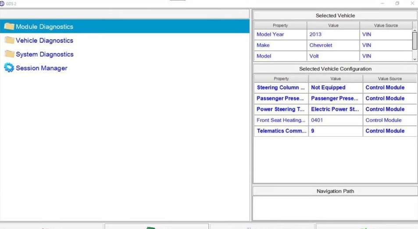Sort Selected Vehicle table by Value Source column
This screenshot has width=418, height=229.
click(386, 25)
